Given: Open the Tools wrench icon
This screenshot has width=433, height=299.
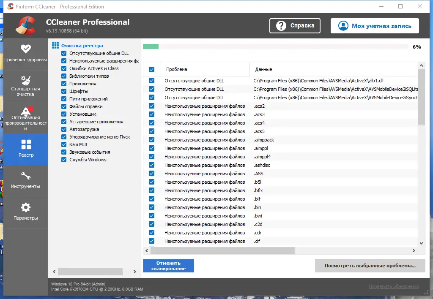Looking at the screenshot, I should click(26, 176).
